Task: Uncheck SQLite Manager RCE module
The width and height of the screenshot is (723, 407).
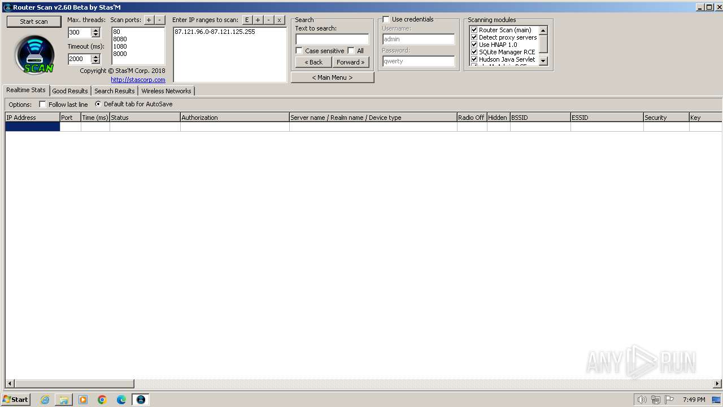Action: [x=474, y=52]
